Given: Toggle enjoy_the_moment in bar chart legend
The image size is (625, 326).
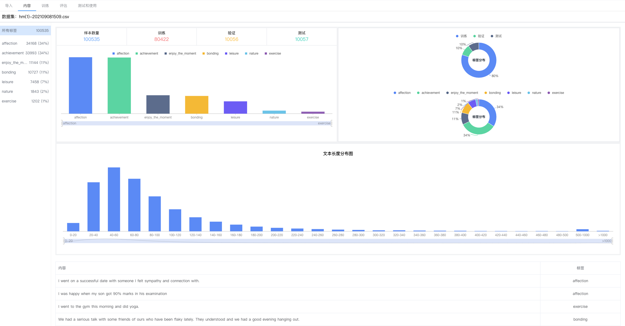Looking at the screenshot, I should point(180,53).
